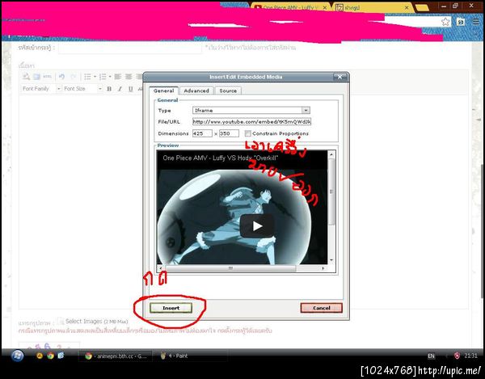The height and width of the screenshot is (379, 485).
Task: Close the One Piece AMV browser tab
Action: click(x=325, y=8)
